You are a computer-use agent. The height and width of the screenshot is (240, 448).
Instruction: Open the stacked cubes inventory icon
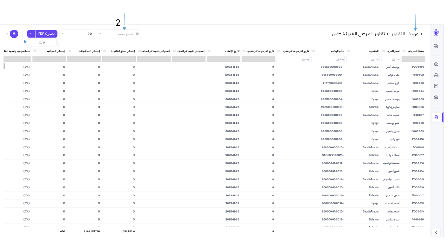pos(436,75)
